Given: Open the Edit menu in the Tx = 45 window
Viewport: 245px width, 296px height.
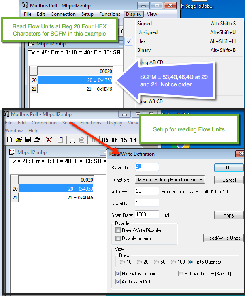Looking at the screenshot, I should (x=41, y=14).
